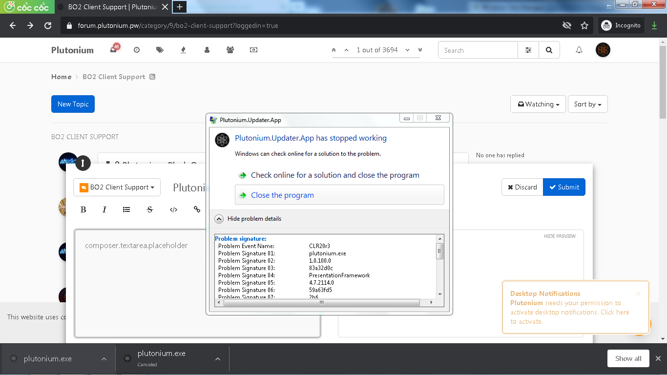Screen dimensions: 667x375
Task: Dismiss the Desktop Notifications popup
Action: [638, 293]
